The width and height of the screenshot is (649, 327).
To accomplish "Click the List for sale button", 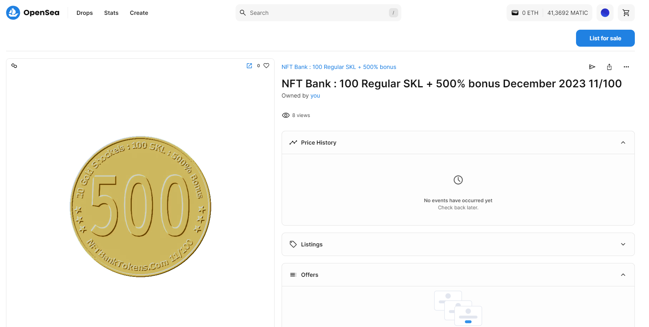I will coord(605,38).
